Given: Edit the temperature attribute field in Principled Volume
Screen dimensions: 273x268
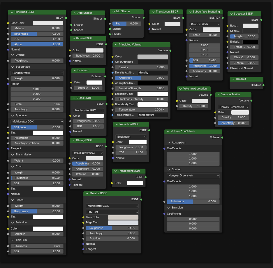Looking at the screenshot, I should (x=152, y=115).
